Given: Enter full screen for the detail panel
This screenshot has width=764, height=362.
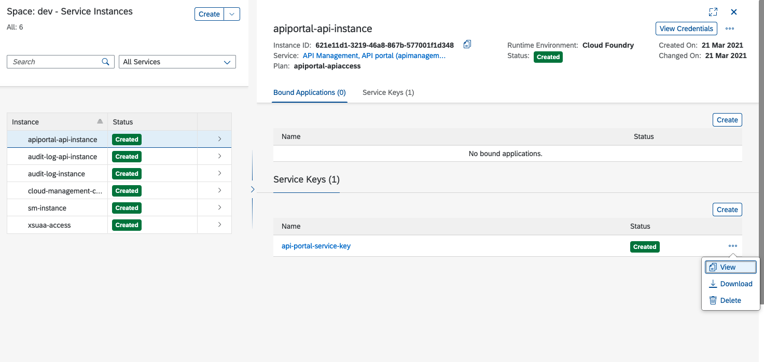Looking at the screenshot, I should 713,12.
